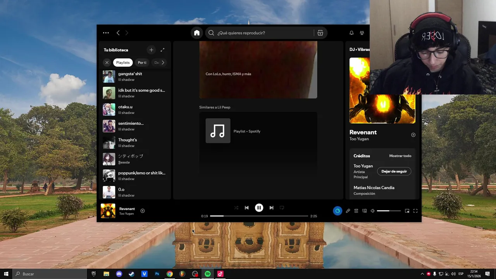This screenshot has width=496, height=279.
Task: Open friend activity icon
Action: coord(362,33)
